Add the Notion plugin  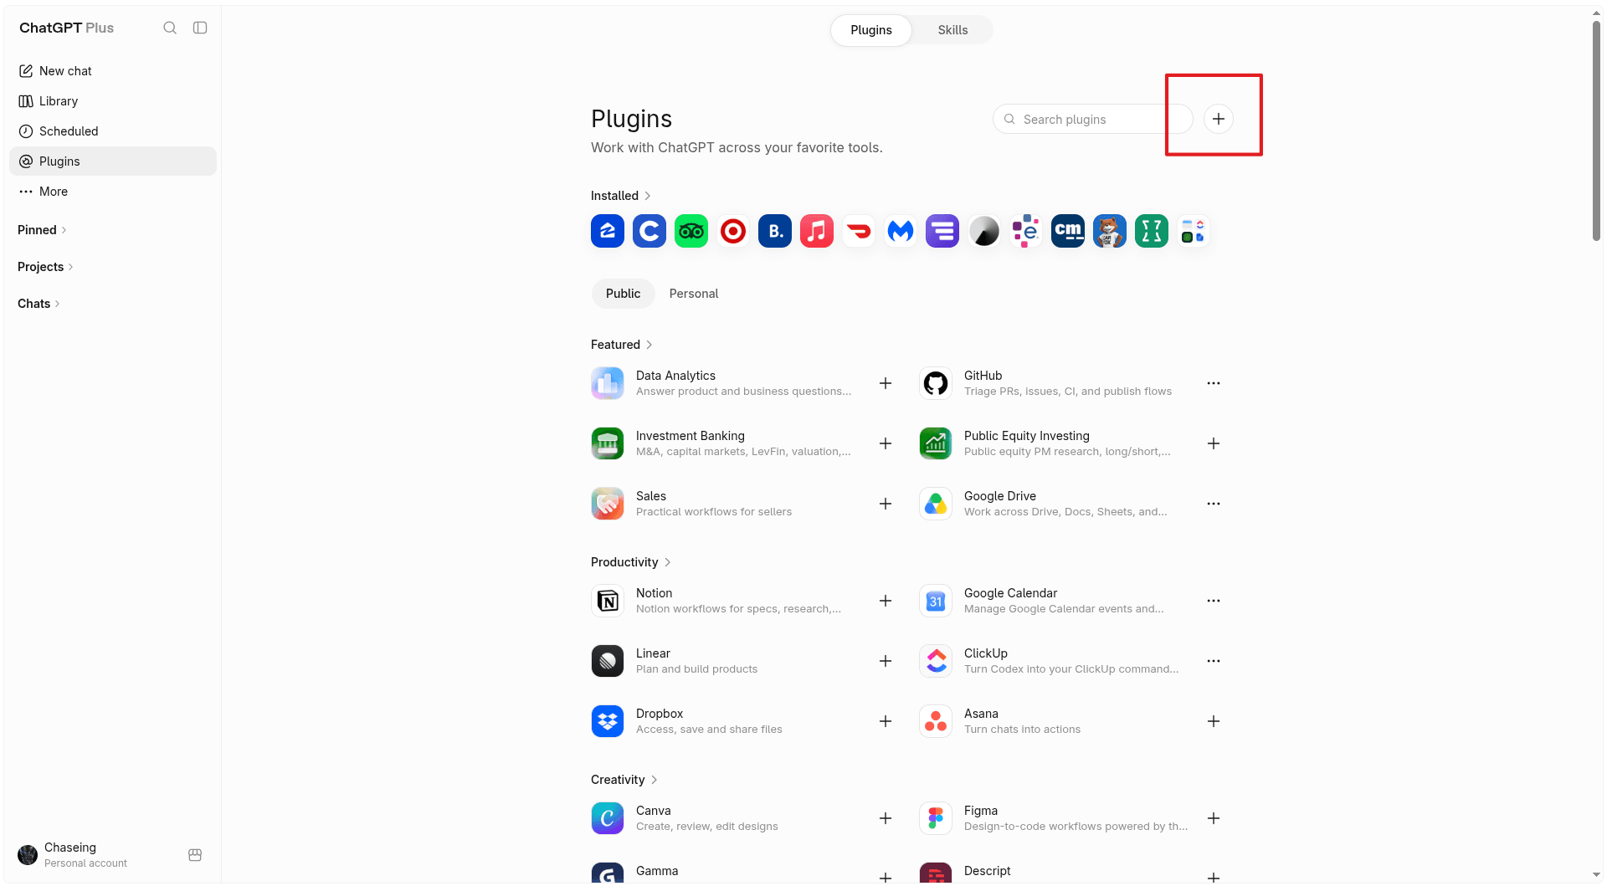pyautogui.click(x=886, y=601)
